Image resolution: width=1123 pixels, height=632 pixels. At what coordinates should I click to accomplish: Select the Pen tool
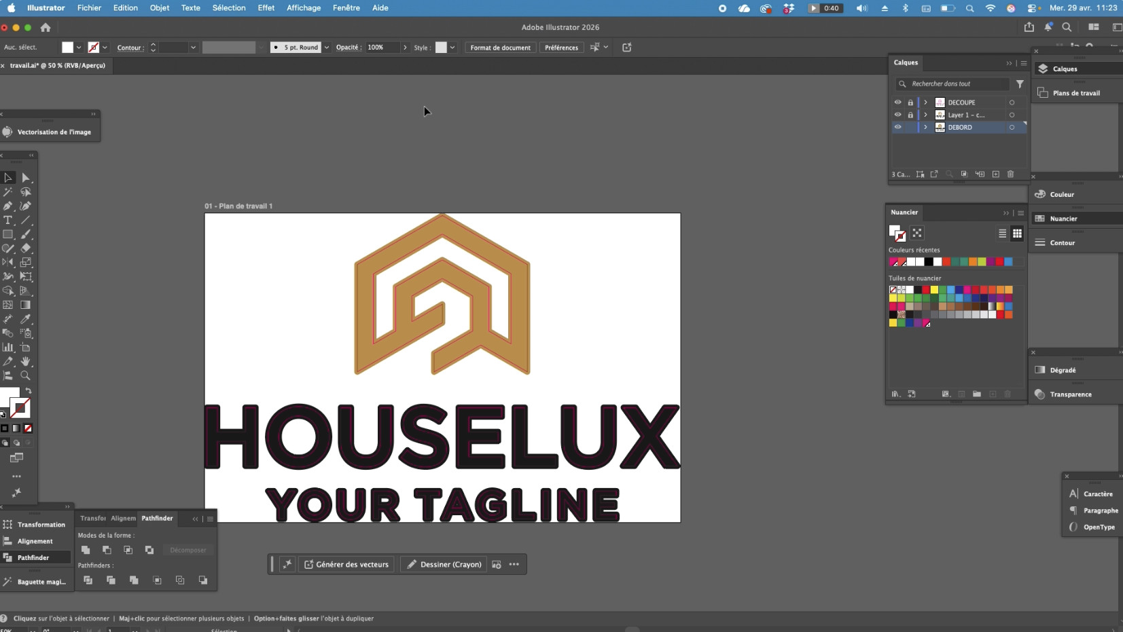point(8,206)
